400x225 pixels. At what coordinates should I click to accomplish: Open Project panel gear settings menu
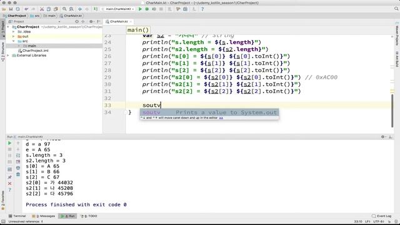[91, 22]
